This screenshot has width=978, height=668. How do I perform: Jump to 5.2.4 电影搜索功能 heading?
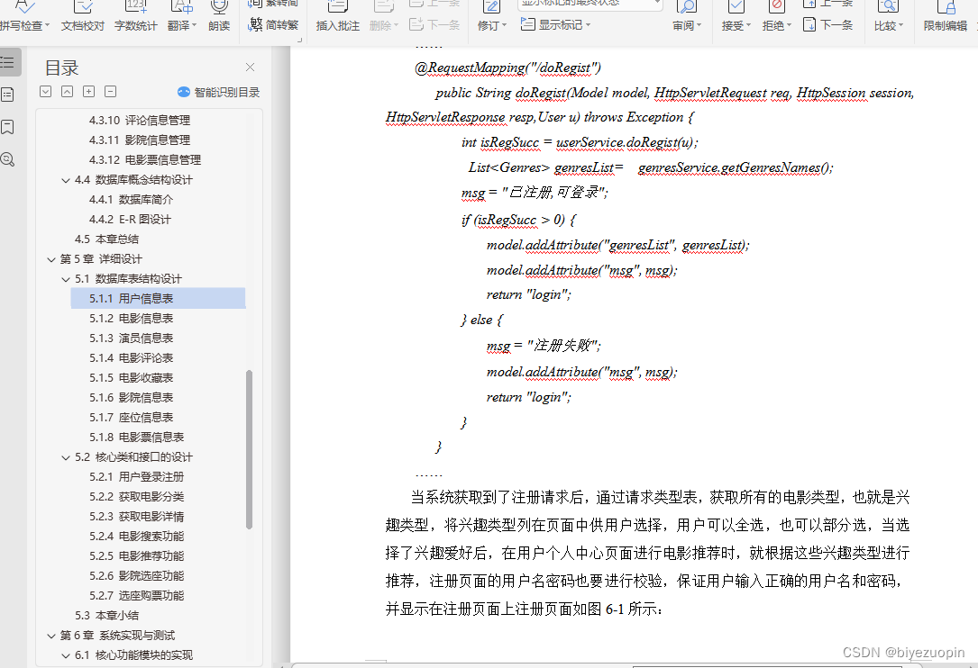tap(137, 537)
